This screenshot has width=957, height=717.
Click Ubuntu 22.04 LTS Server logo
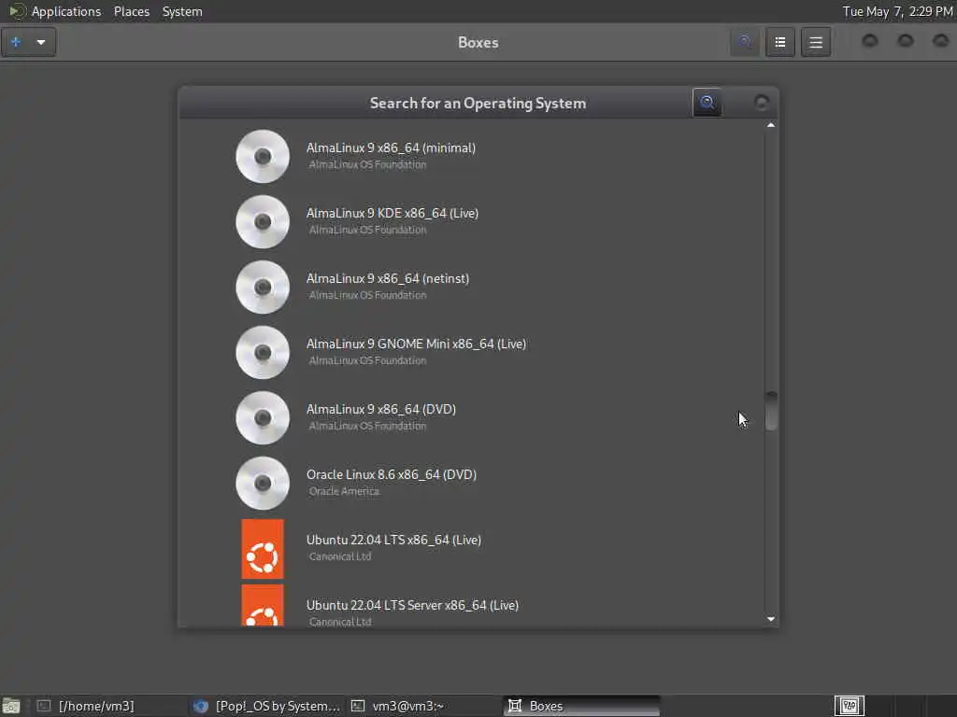coord(263,605)
